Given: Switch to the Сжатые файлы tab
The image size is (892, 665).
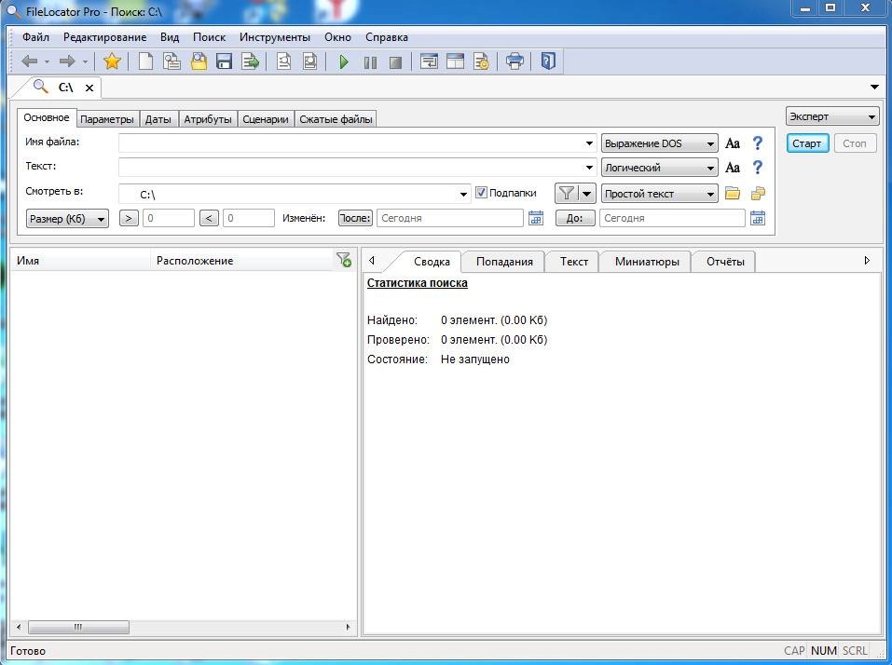Looking at the screenshot, I should tap(336, 119).
